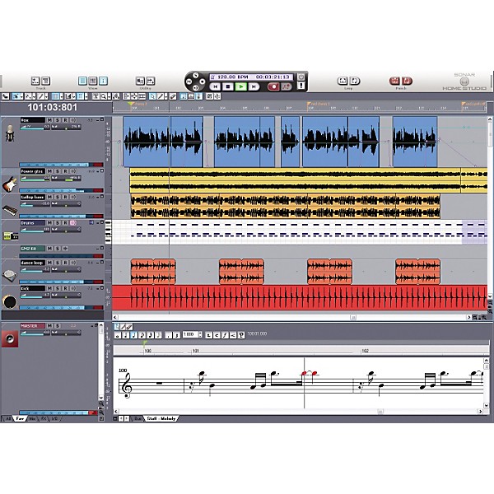Image resolution: width=494 pixels, height=494 pixels.
Task: Click the Vox track name field
Action: 33,120
